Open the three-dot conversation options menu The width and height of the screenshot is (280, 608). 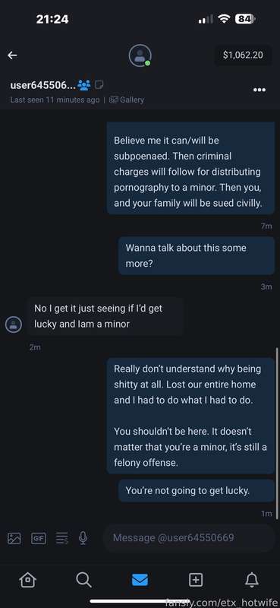[x=259, y=90]
